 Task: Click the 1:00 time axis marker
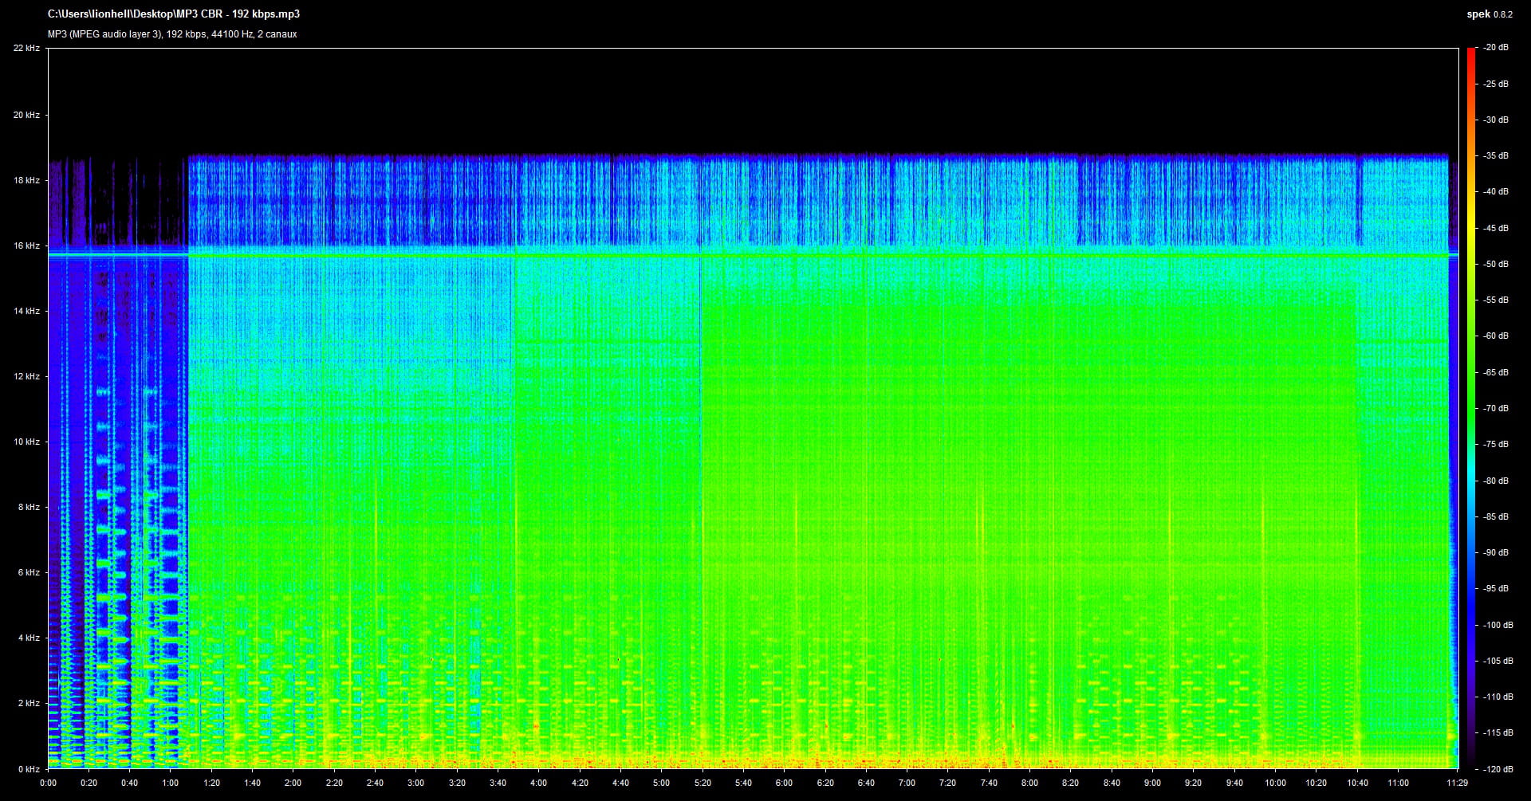[171, 783]
